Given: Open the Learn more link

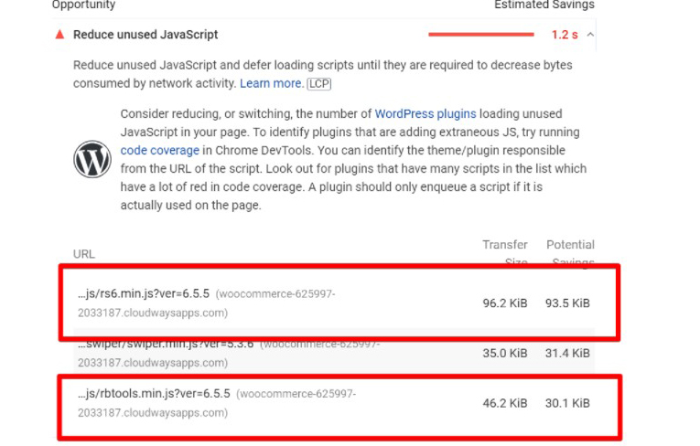Looking at the screenshot, I should point(271,83).
